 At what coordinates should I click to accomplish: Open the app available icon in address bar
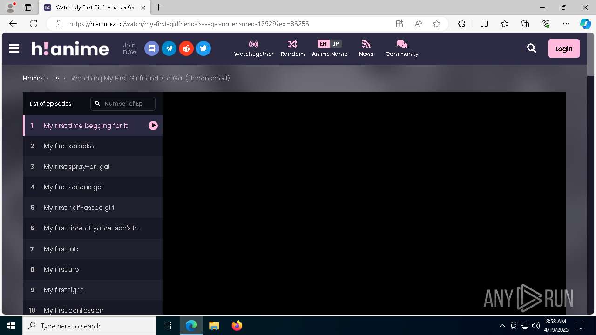coord(400,24)
